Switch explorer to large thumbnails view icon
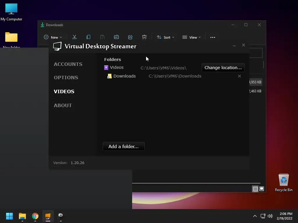This screenshot has height=223, width=298. coord(262,189)
